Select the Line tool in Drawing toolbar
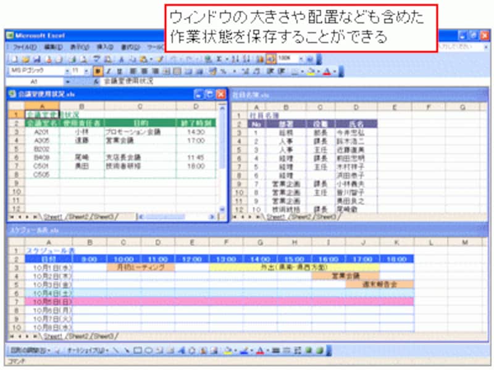Viewport: 494px width, 370px height. click(115, 350)
